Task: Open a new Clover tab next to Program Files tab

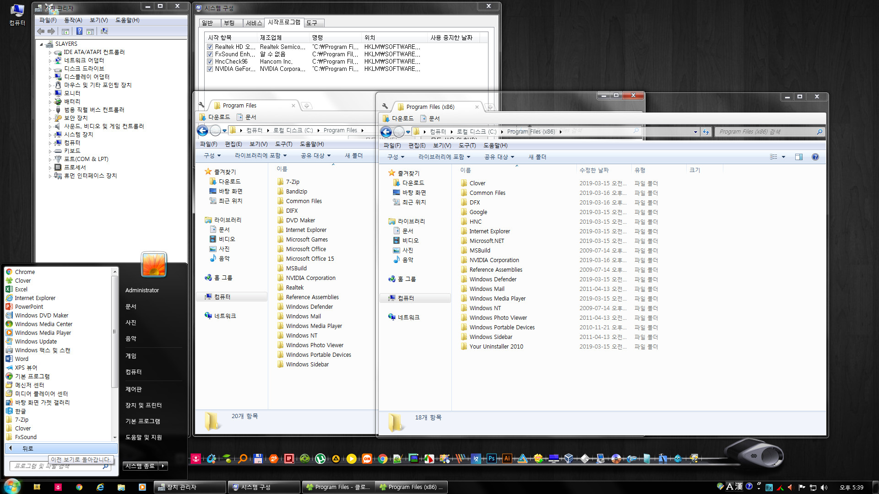Action: 307,106
